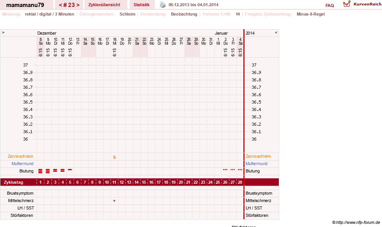382x227 pixels.
Task: Click the username mamamanu79
Action: [25, 5]
